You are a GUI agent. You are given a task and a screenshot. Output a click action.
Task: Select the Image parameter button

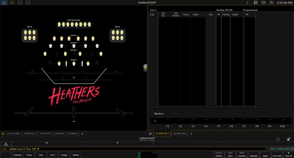(64, 155)
